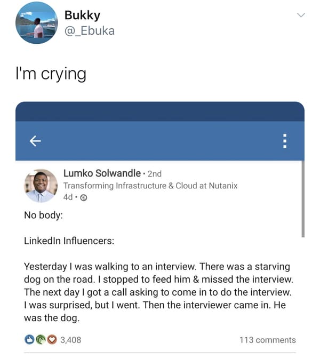Click the @_Ebuka handle
The height and width of the screenshot is (359, 320).
click(90, 31)
